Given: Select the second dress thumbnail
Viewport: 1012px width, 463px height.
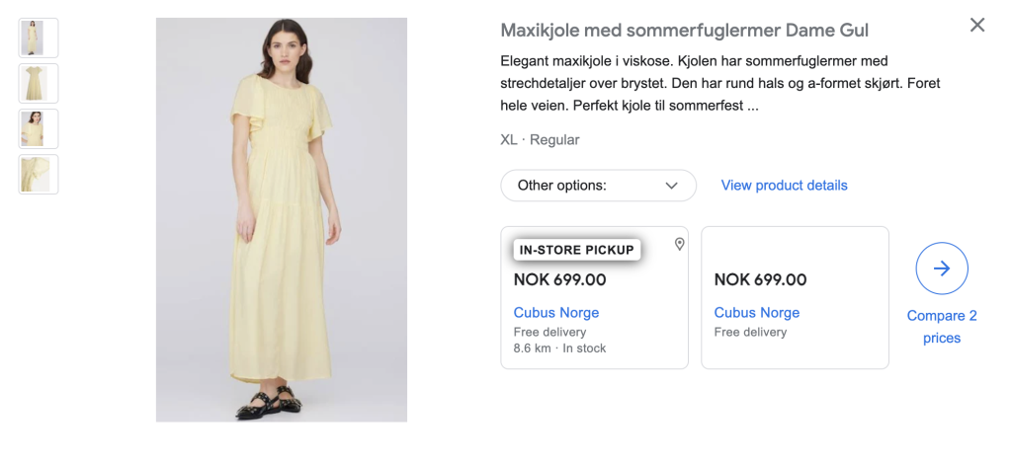Looking at the screenshot, I should [39, 83].
